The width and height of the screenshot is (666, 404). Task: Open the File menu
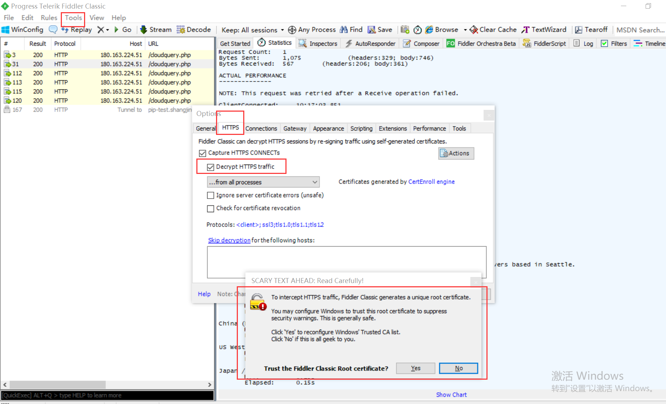[9, 18]
